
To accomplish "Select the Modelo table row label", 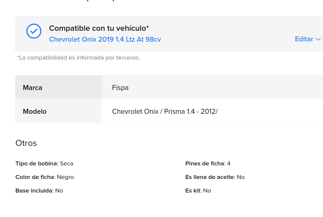I will pyautogui.click(x=35, y=111).
